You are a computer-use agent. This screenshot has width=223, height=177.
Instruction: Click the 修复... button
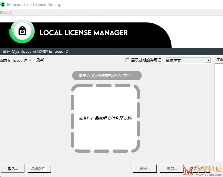(x=172, y=169)
